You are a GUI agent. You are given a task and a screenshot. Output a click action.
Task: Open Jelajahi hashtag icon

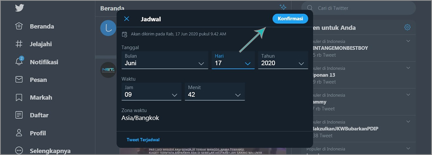point(19,44)
